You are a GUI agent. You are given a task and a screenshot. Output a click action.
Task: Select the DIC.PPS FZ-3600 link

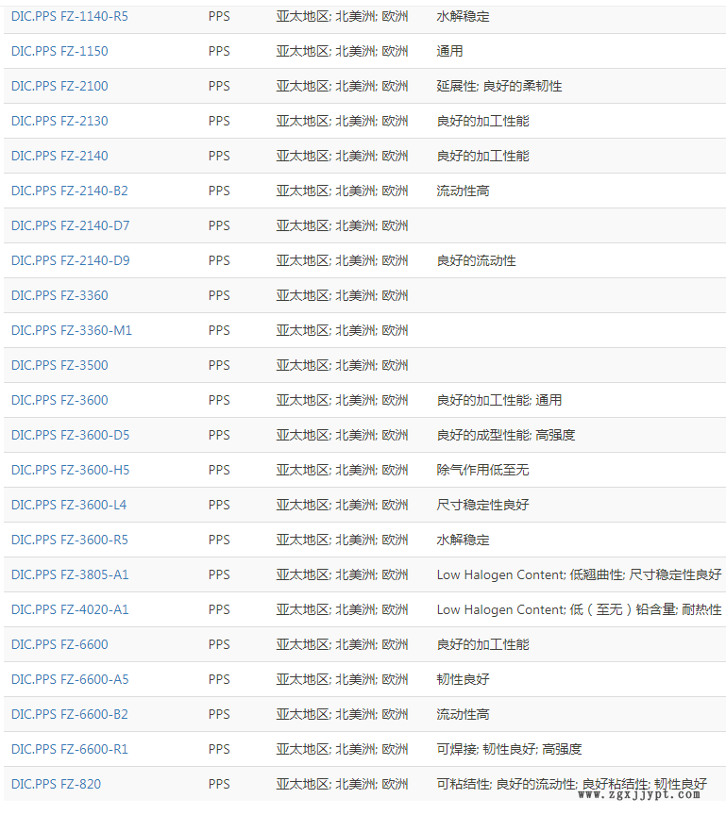tap(59, 400)
